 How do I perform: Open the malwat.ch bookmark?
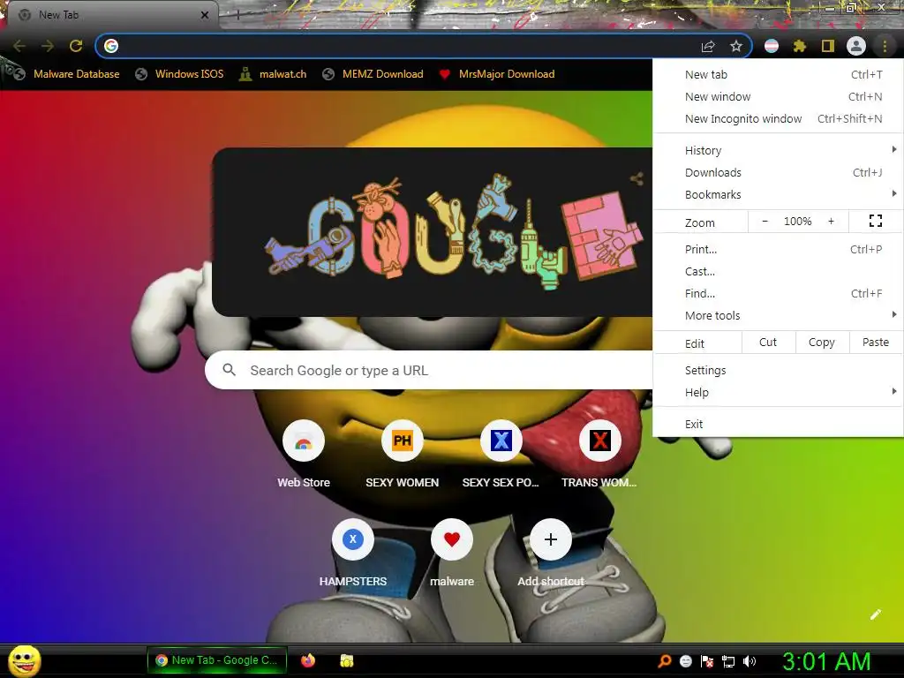(274, 74)
